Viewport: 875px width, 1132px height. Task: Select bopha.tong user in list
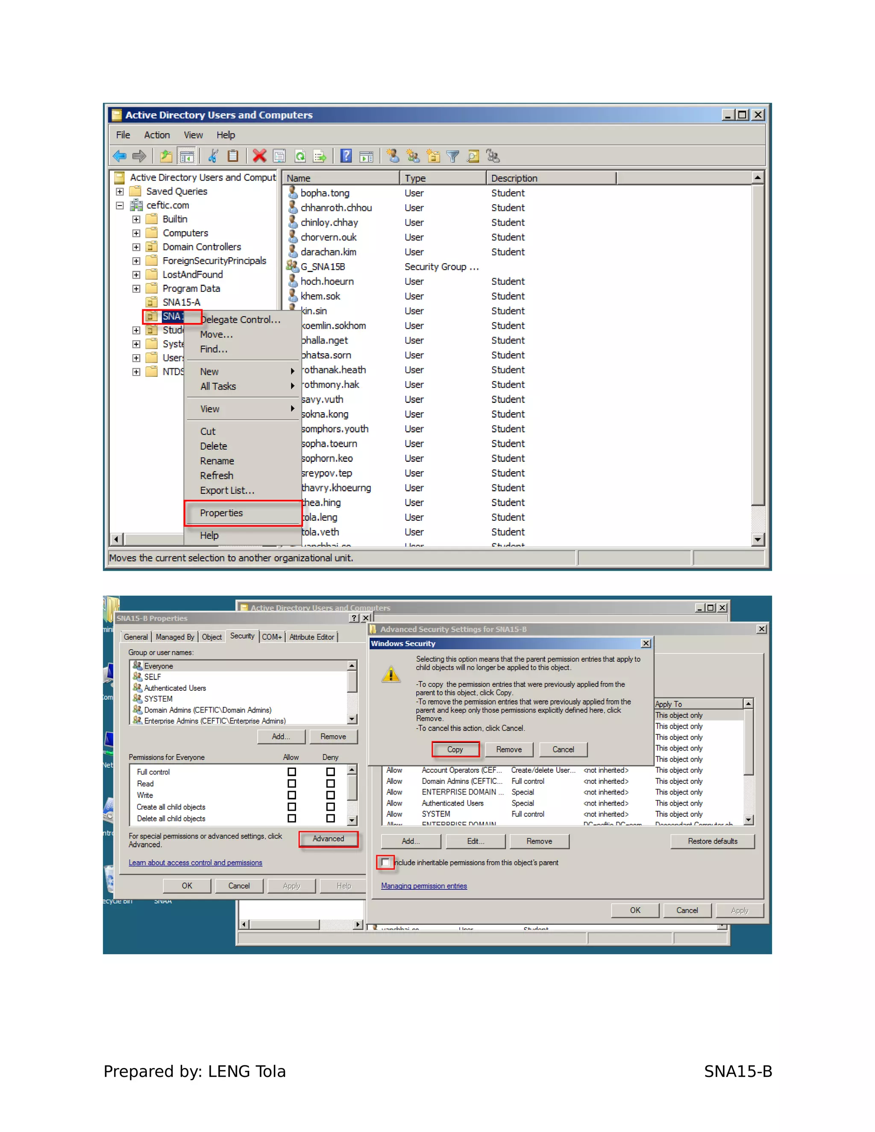click(325, 193)
